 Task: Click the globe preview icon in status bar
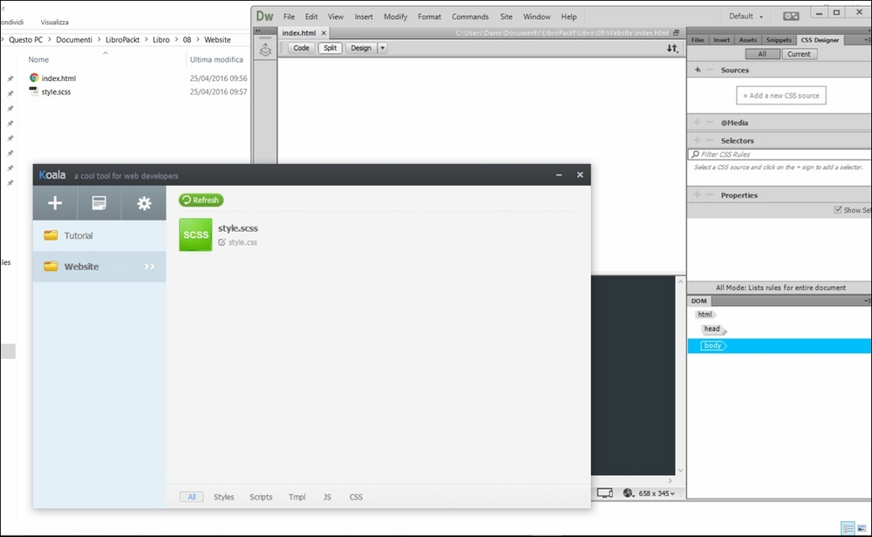628,493
